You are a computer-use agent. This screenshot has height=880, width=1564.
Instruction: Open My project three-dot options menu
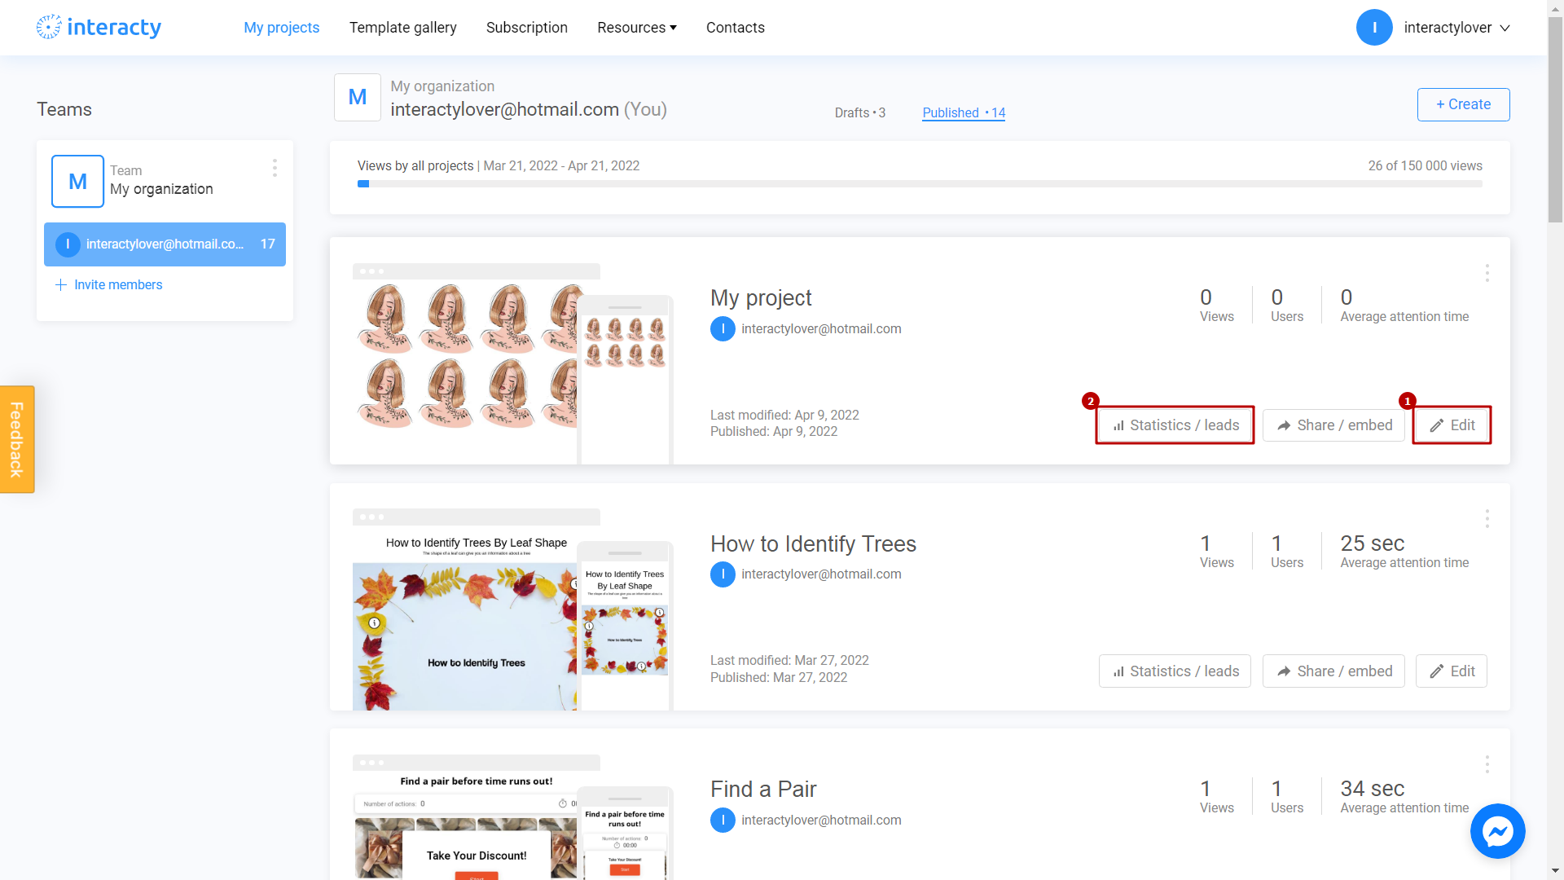coord(1487,273)
